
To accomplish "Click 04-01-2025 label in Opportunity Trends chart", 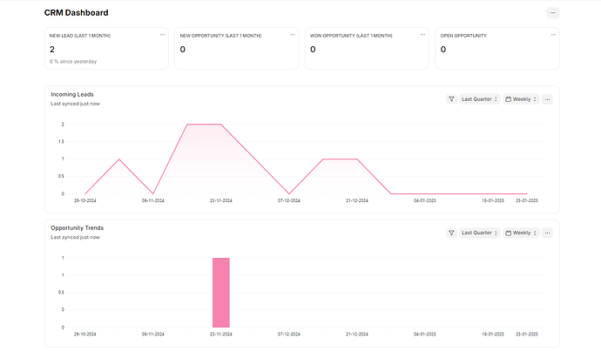I will pos(425,334).
